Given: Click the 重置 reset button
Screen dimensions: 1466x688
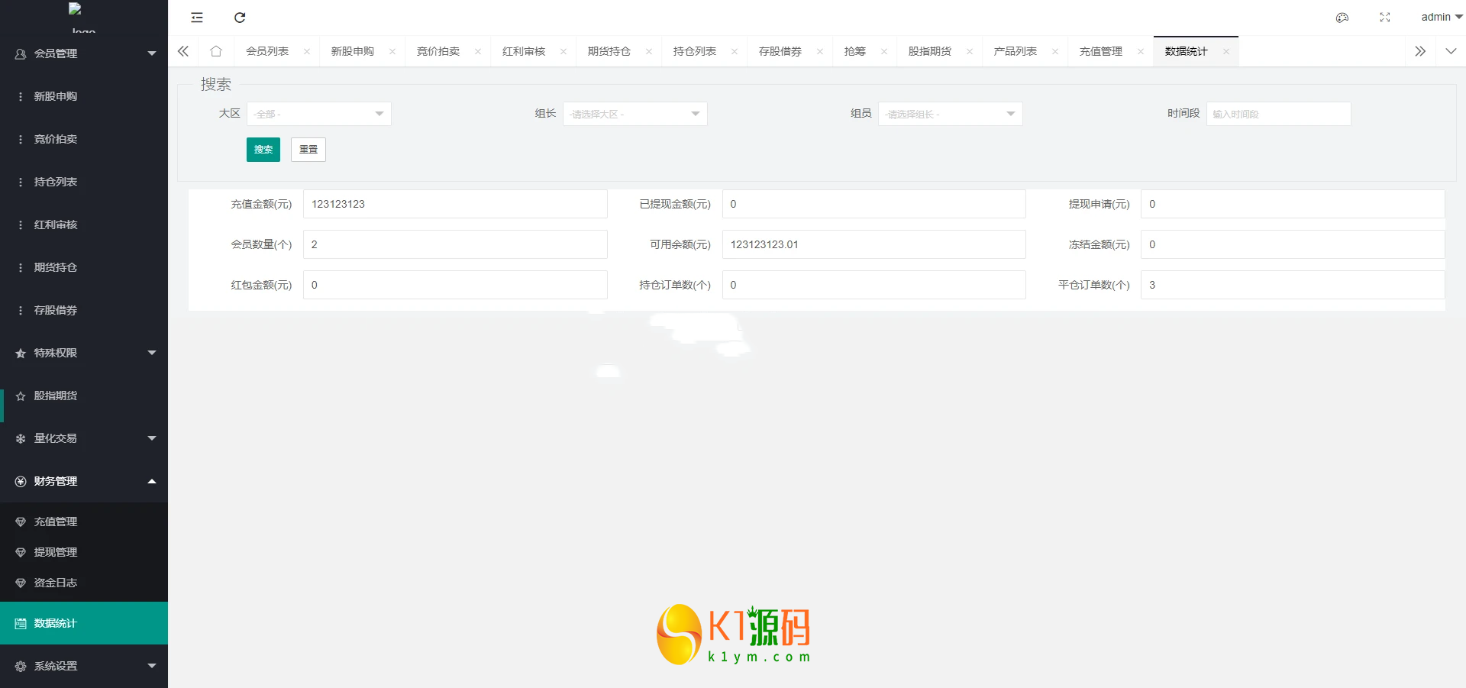Looking at the screenshot, I should pyautogui.click(x=308, y=150).
